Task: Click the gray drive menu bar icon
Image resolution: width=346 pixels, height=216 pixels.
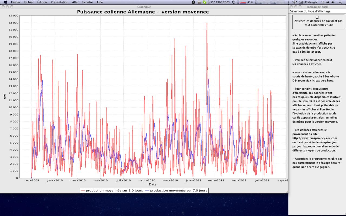Action: pos(199,2)
